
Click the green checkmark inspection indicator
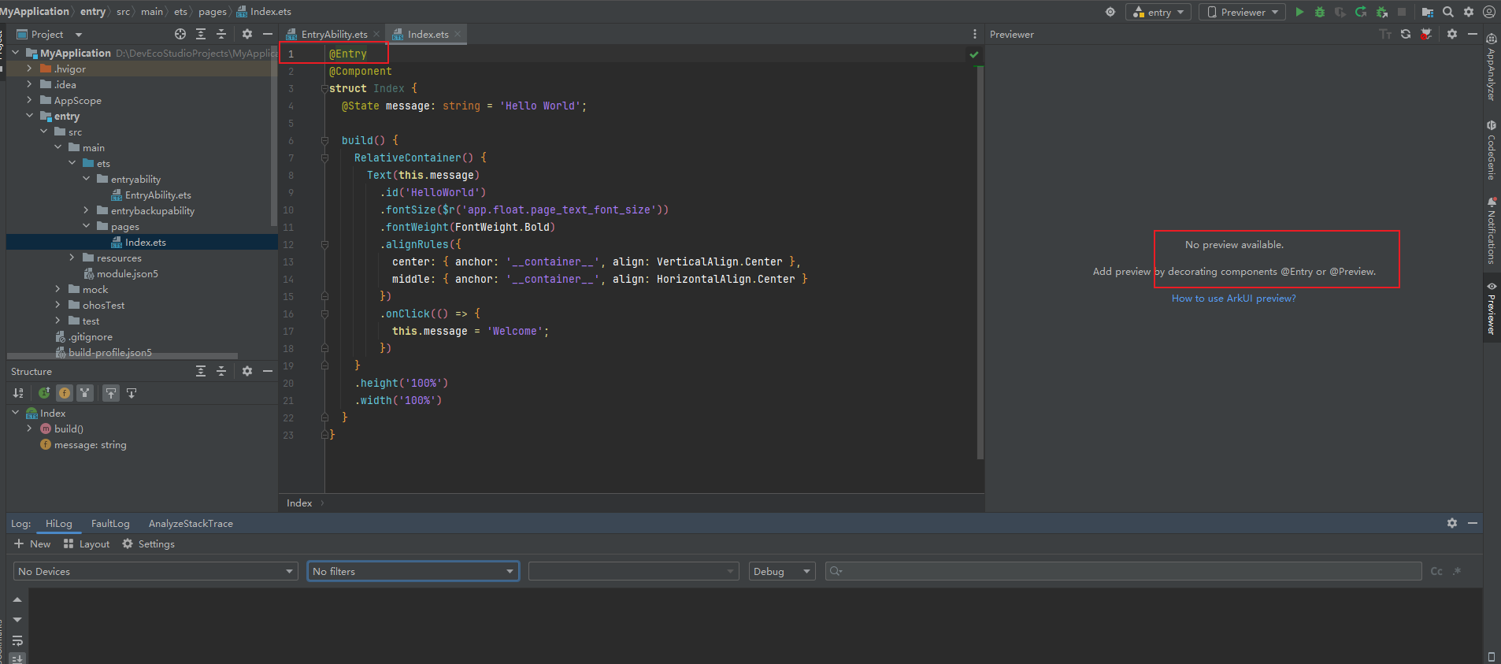click(x=974, y=54)
